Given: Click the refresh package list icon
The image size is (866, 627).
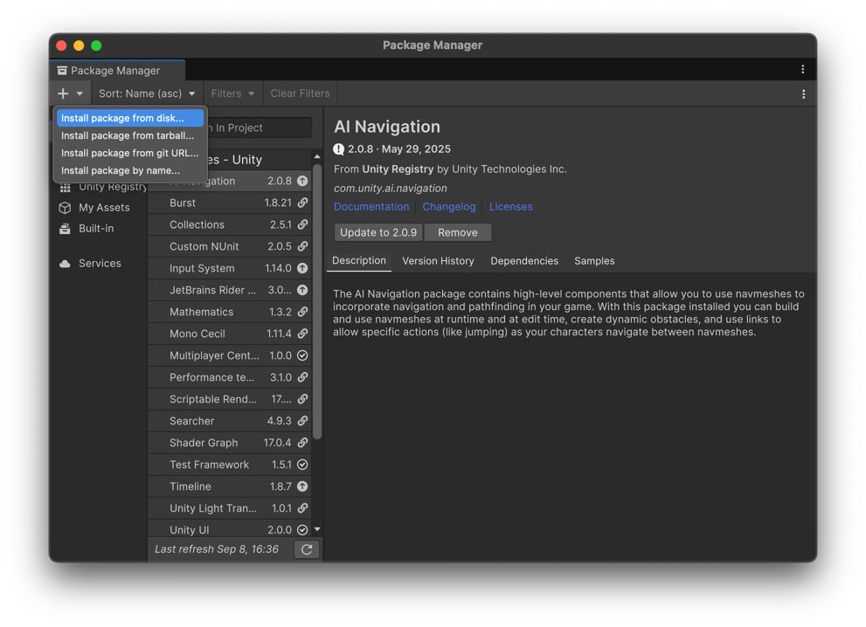Looking at the screenshot, I should tap(307, 549).
